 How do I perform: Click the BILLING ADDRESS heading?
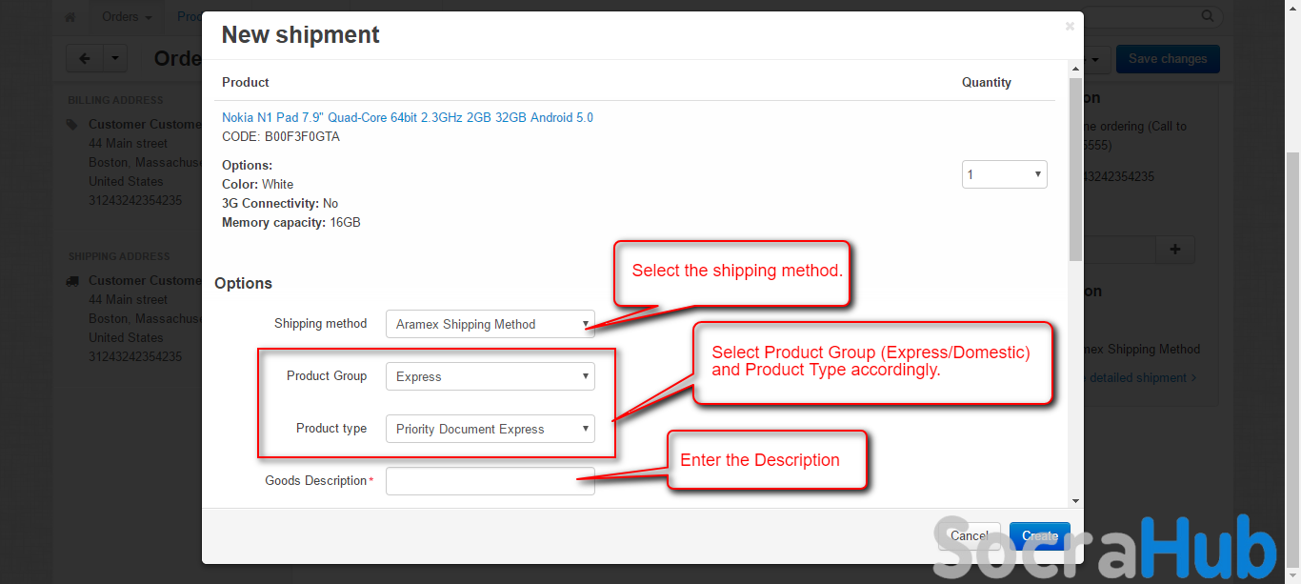(115, 100)
